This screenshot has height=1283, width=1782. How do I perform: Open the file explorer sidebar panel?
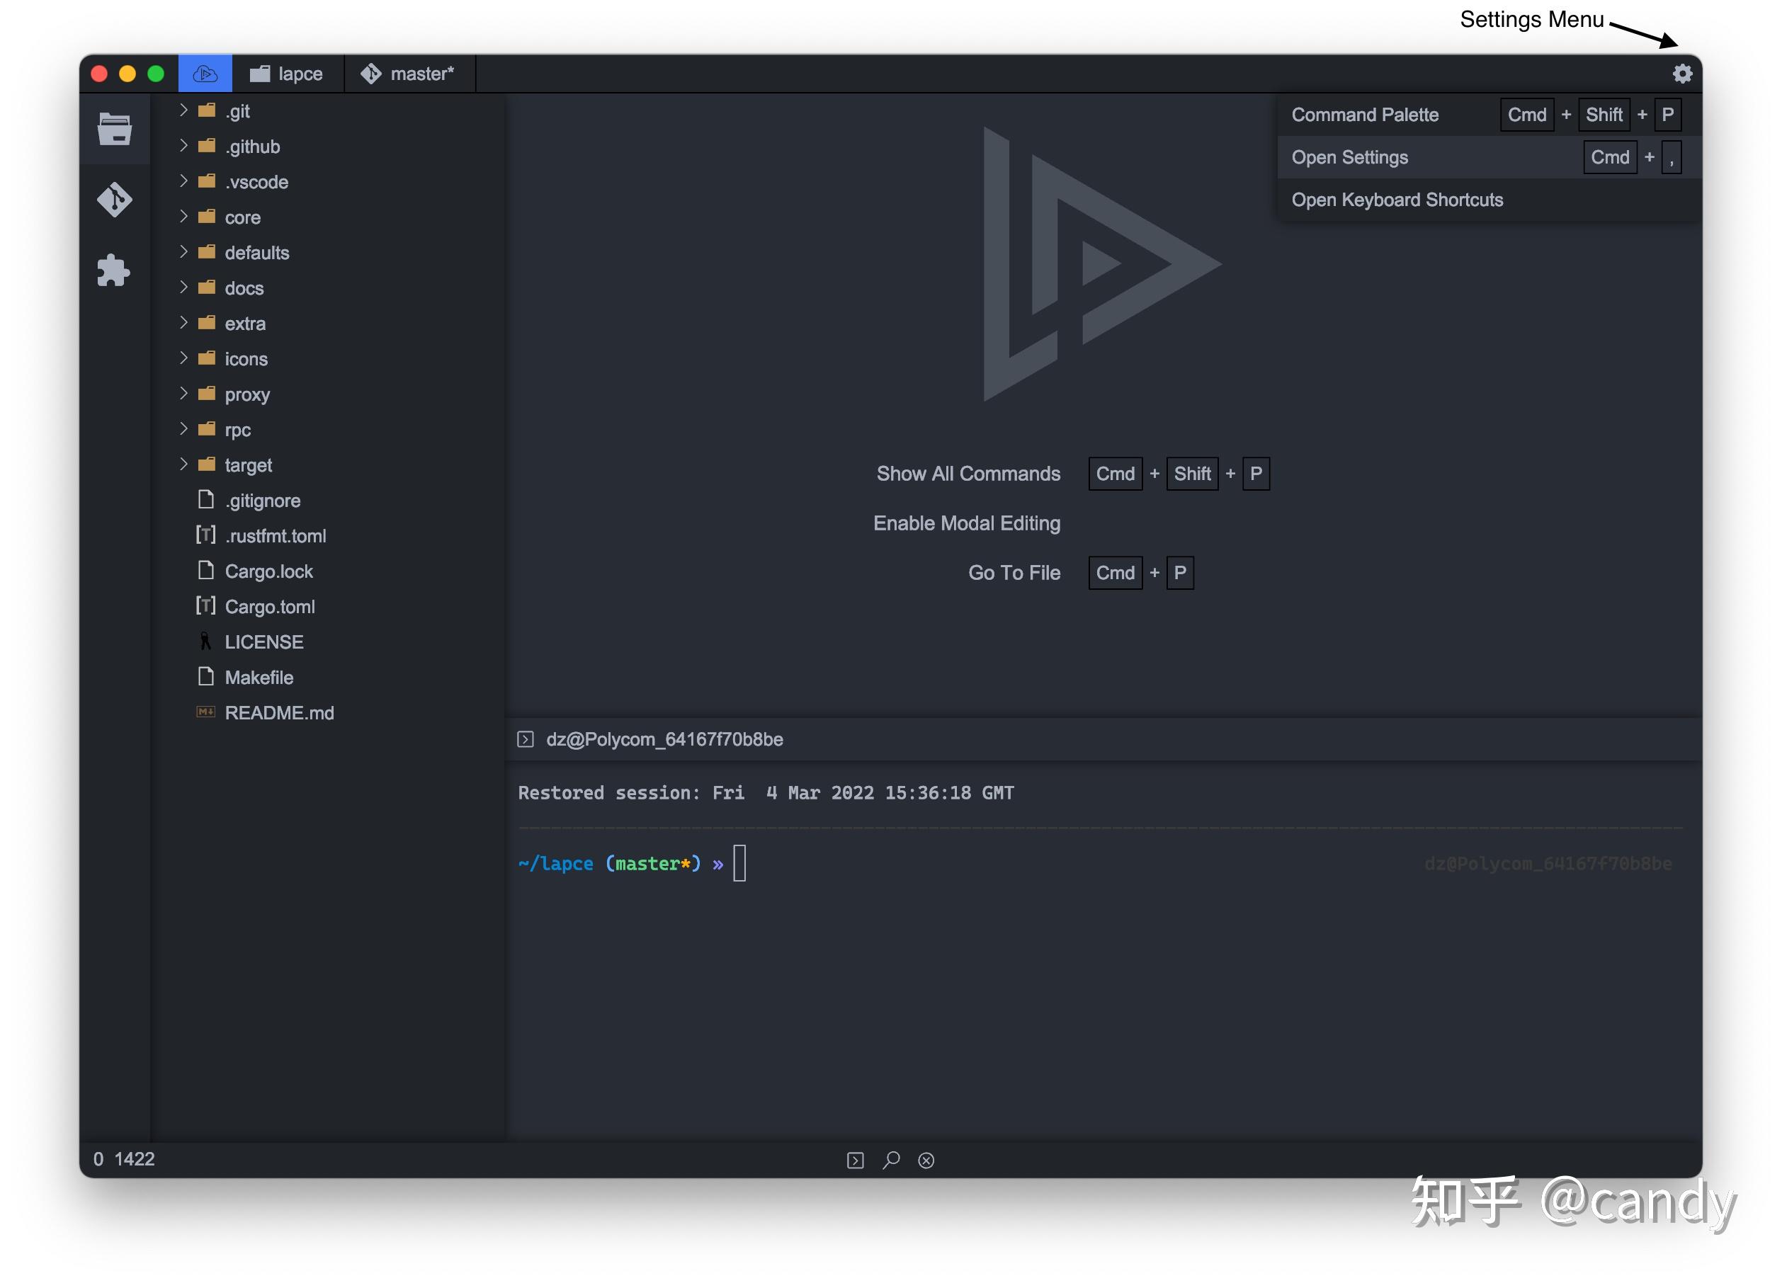pos(115,130)
